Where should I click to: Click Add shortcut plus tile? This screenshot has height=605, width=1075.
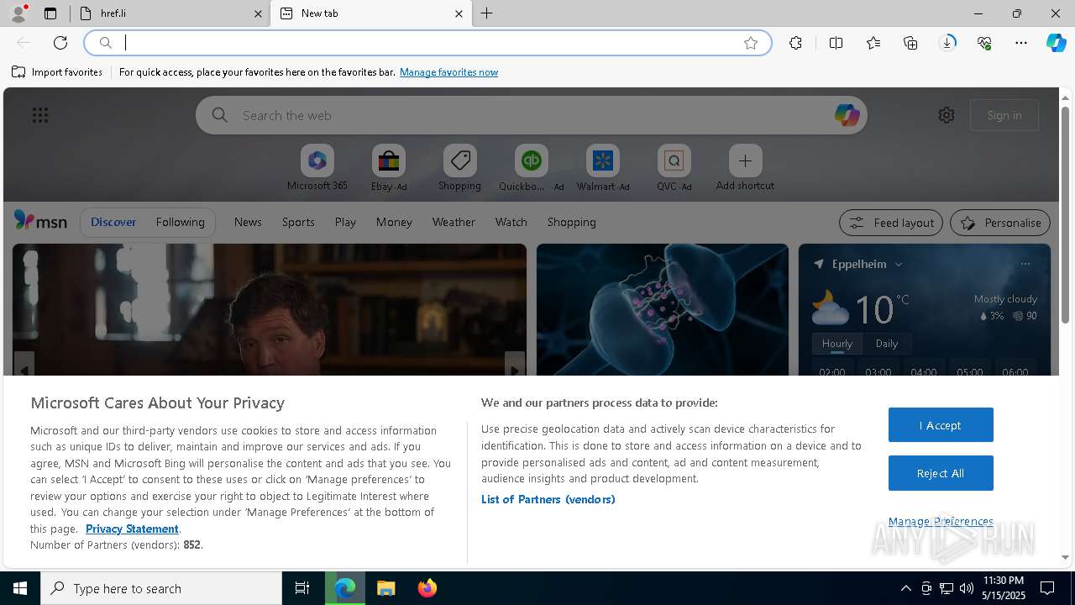click(745, 167)
